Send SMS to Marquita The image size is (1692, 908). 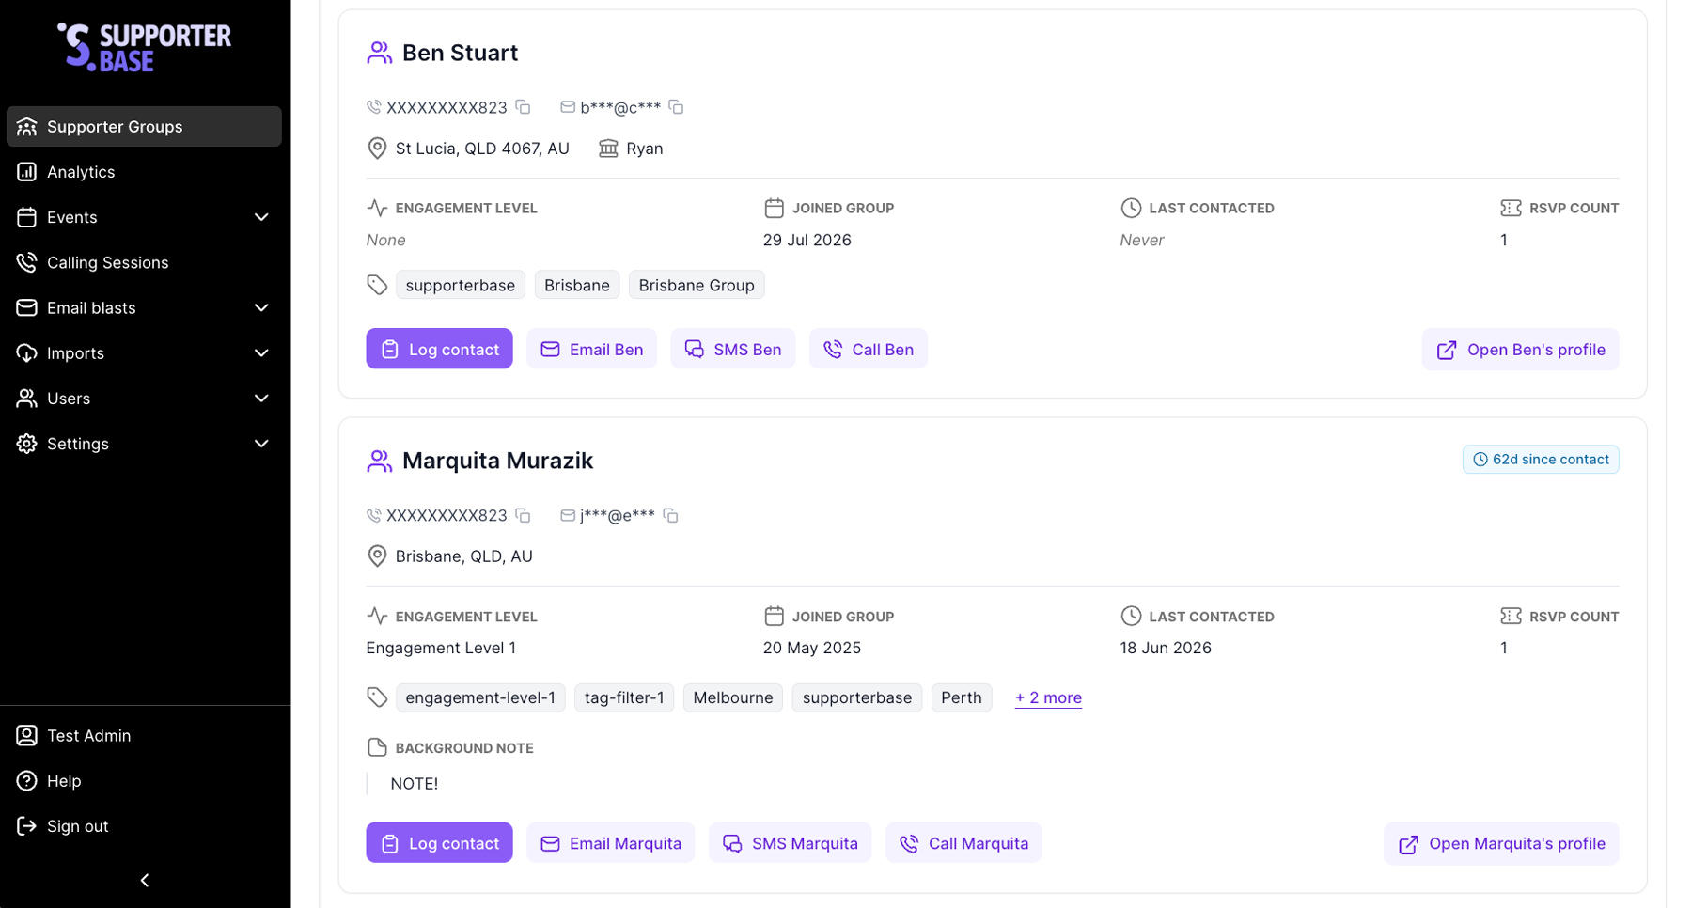[x=790, y=843]
